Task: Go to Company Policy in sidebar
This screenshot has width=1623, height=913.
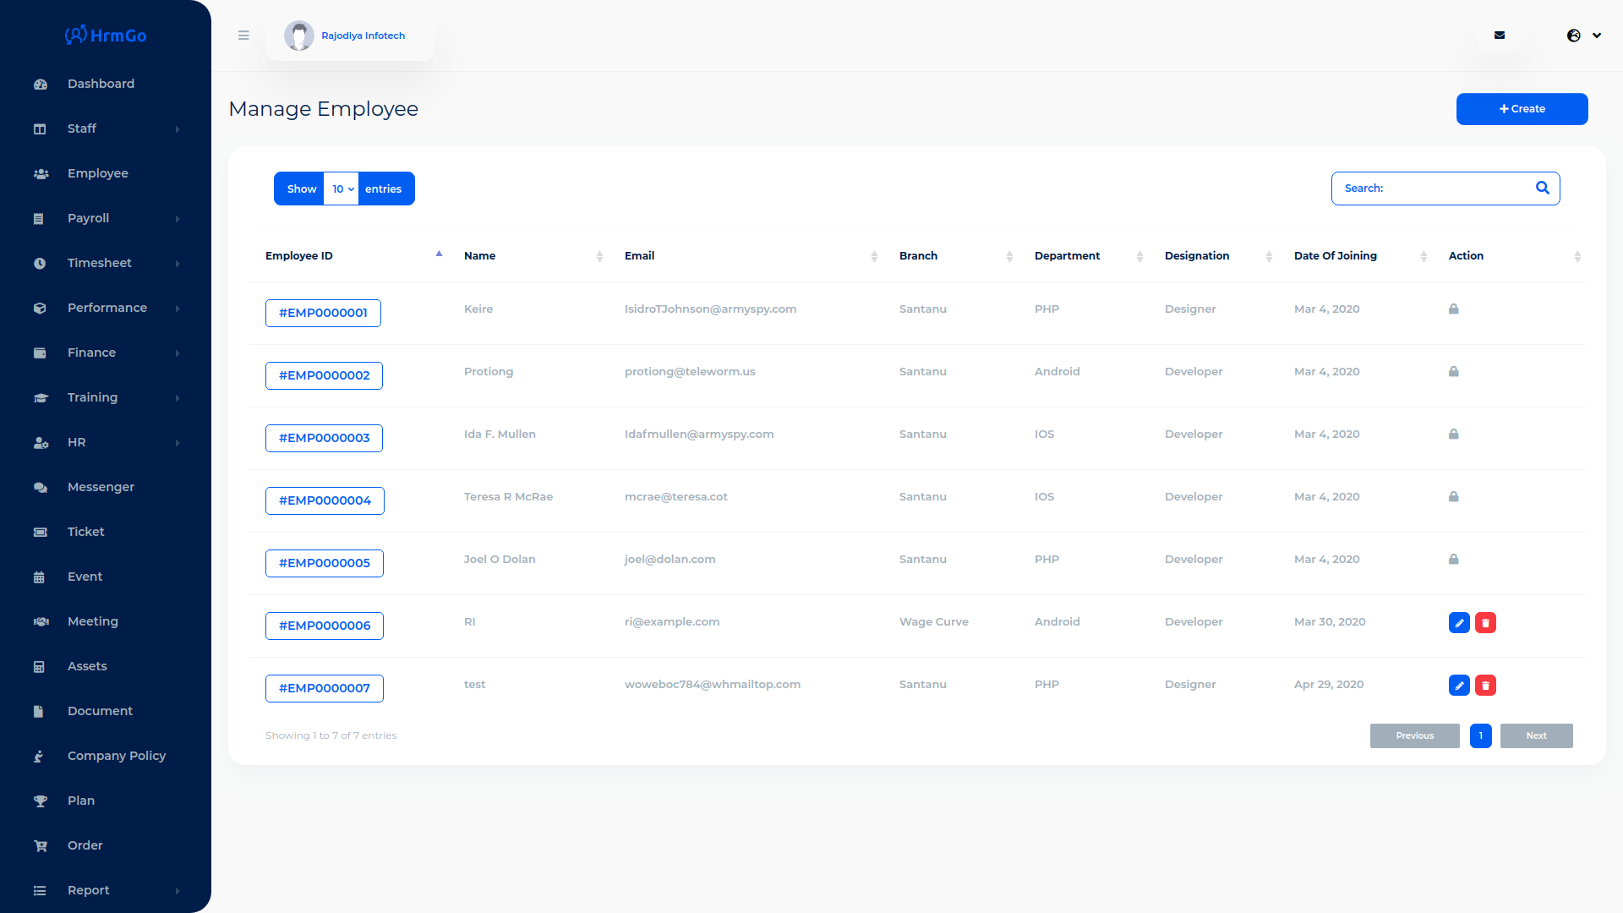Action: 116,756
